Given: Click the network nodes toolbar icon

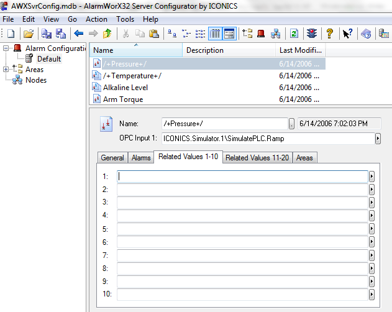Looking at the screenshot, I should tap(275, 34).
